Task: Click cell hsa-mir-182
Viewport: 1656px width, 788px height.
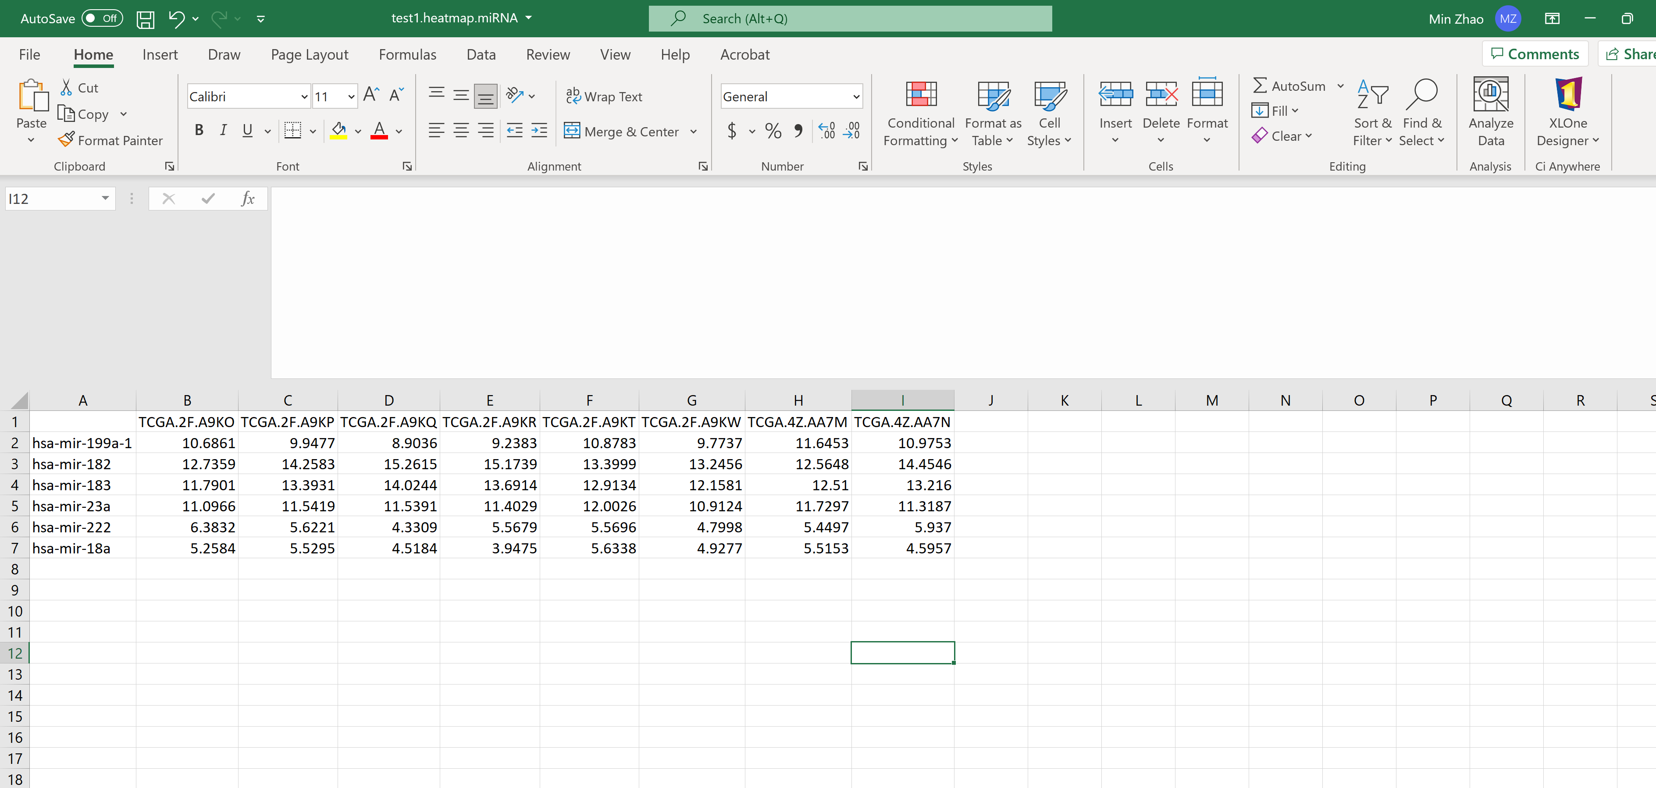Action: [82, 464]
